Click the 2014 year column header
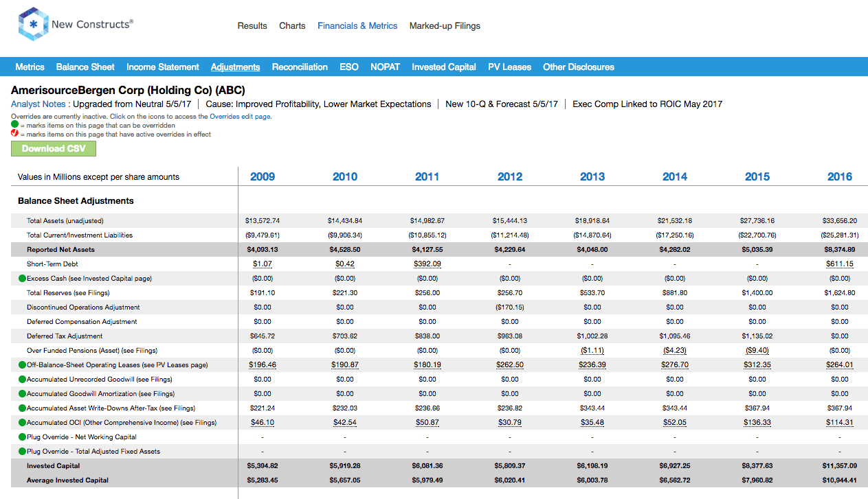Screen dimensions: 868x499 tap(675, 177)
